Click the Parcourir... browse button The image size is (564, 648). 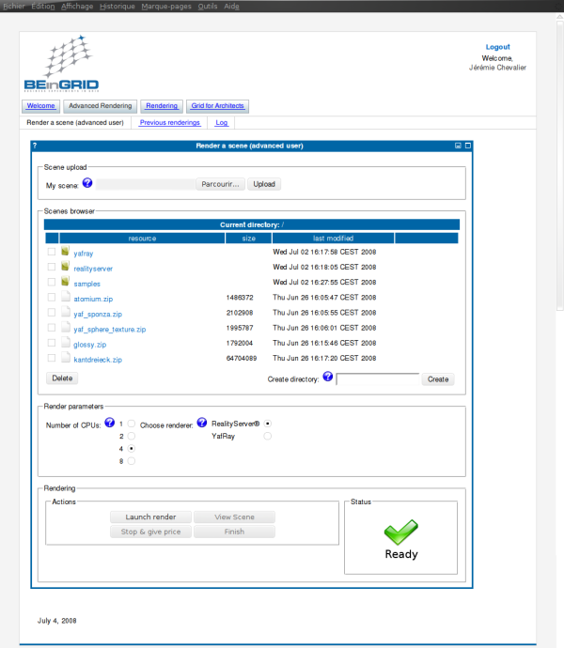(221, 184)
